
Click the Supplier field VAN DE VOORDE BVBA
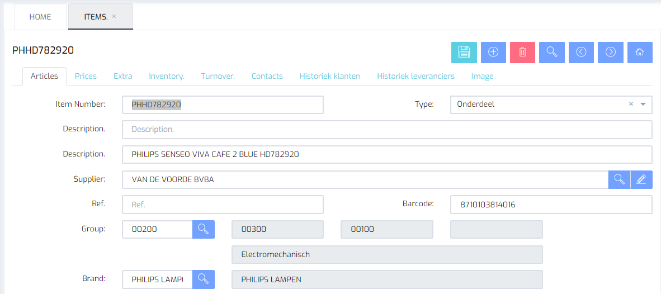point(365,179)
